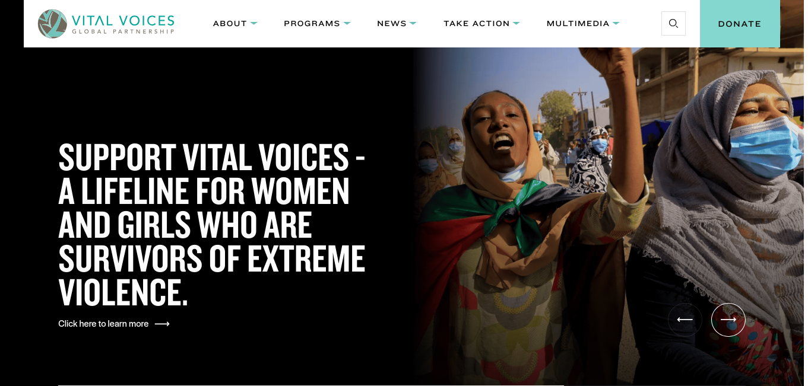Click the Donate button
This screenshot has width=811, height=386.
(x=740, y=24)
